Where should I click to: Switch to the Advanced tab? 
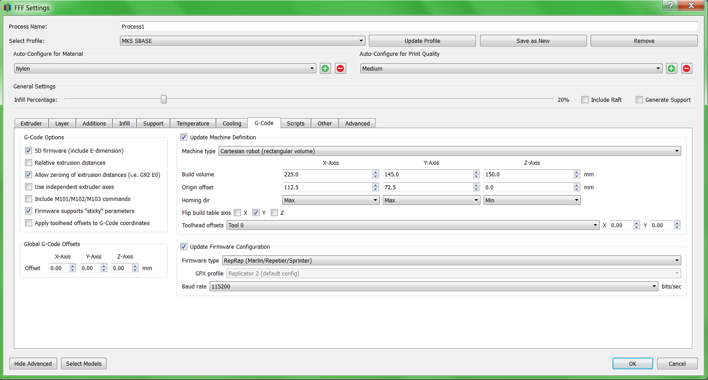click(x=357, y=123)
